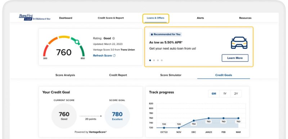The height and width of the screenshot is (139, 288).
Task: Click the car icon in the auto loan offer
Action: (239, 43)
